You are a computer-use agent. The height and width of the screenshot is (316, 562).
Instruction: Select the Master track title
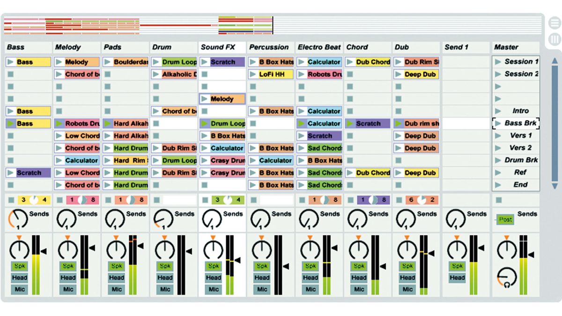(x=506, y=47)
